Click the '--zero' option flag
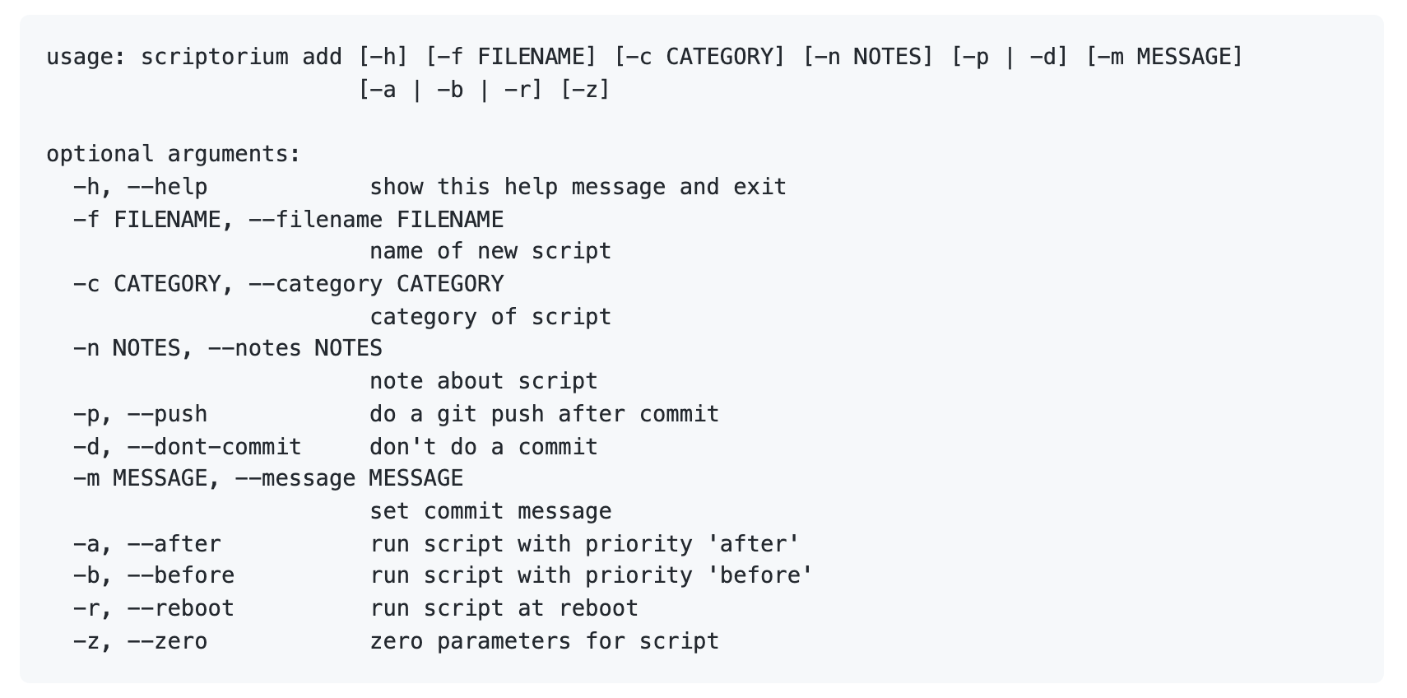Image resolution: width=1407 pixels, height=698 pixels. click(x=167, y=641)
